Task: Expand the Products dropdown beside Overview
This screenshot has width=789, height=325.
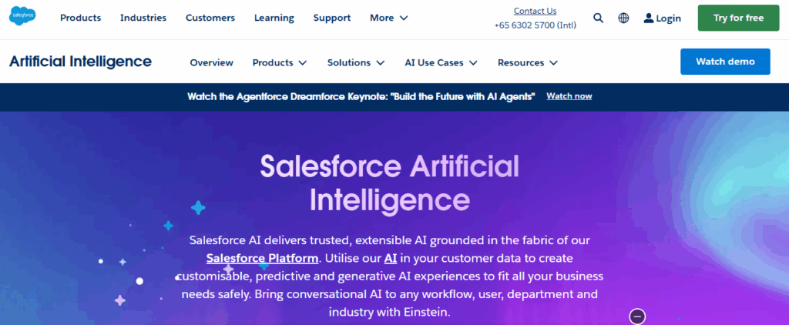Action: [280, 62]
